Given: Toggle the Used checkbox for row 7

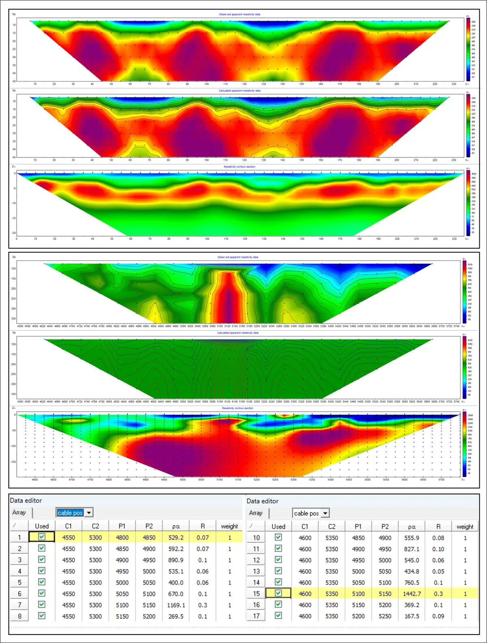Looking at the screenshot, I should click(x=41, y=604).
